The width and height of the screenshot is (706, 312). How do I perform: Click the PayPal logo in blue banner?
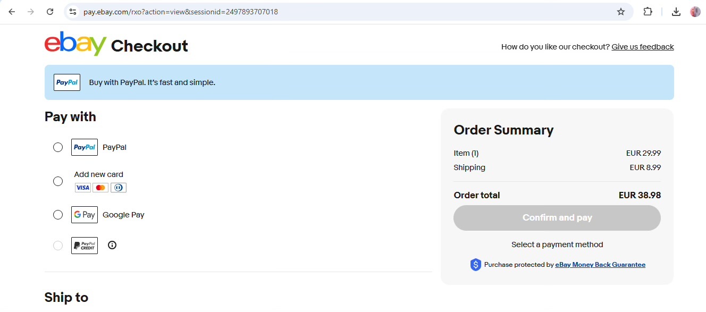[x=67, y=82]
